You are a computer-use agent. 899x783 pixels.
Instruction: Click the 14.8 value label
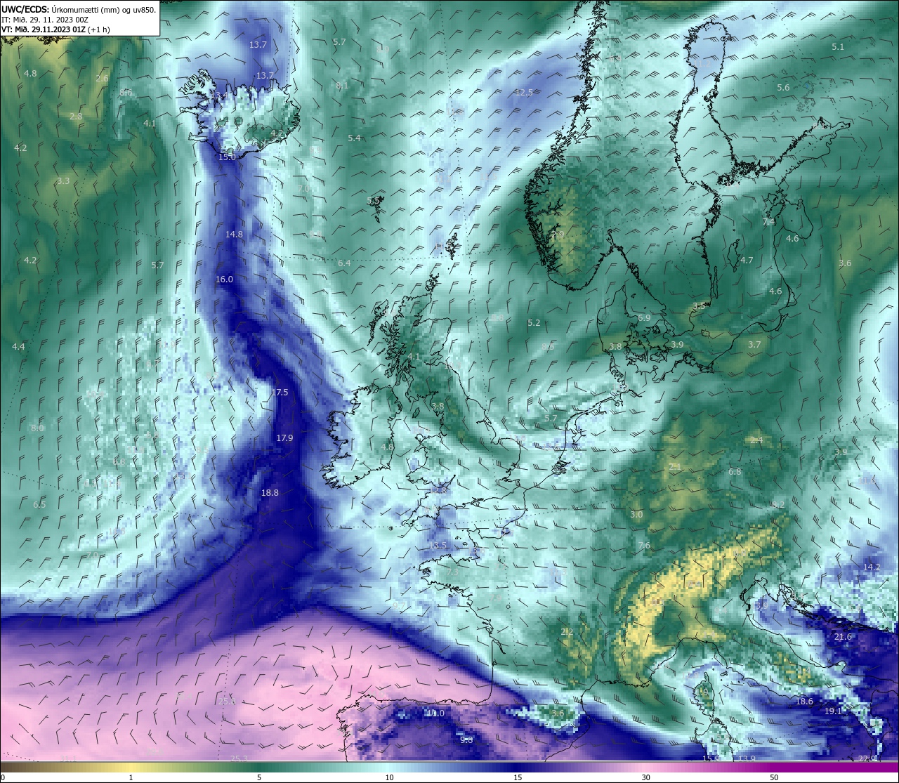point(234,235)
